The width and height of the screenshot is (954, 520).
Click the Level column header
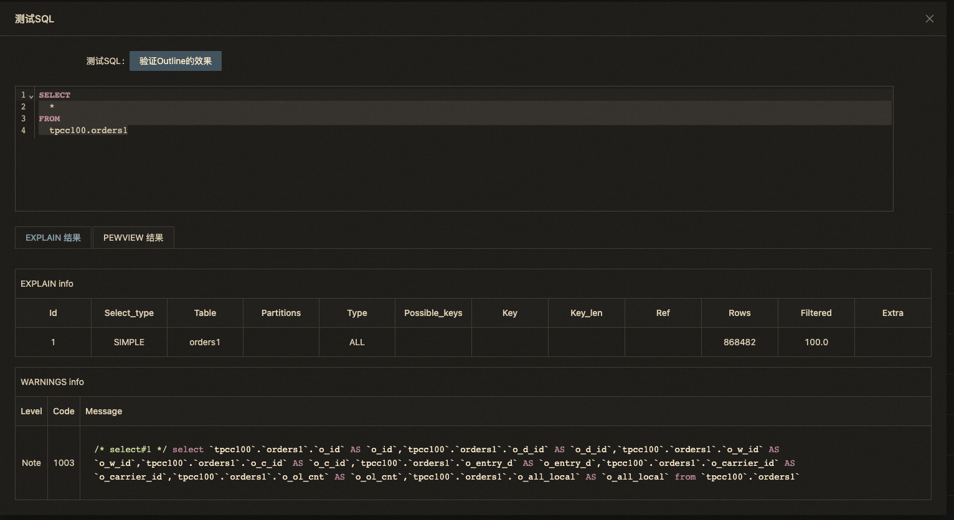31,411
